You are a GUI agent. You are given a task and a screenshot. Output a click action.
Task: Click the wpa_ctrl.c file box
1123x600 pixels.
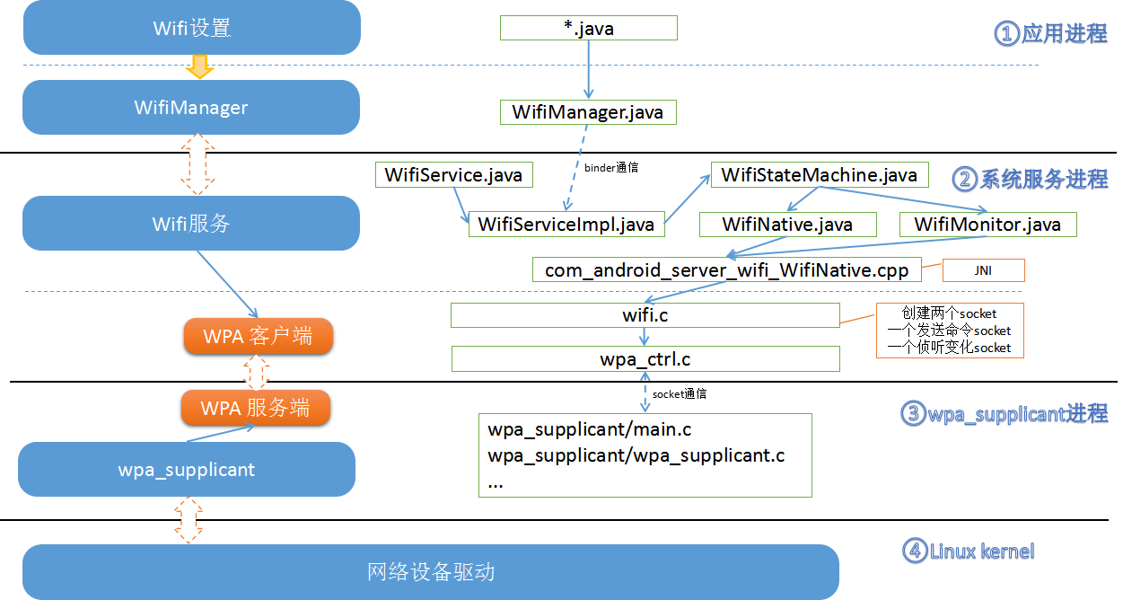(645, 359)
